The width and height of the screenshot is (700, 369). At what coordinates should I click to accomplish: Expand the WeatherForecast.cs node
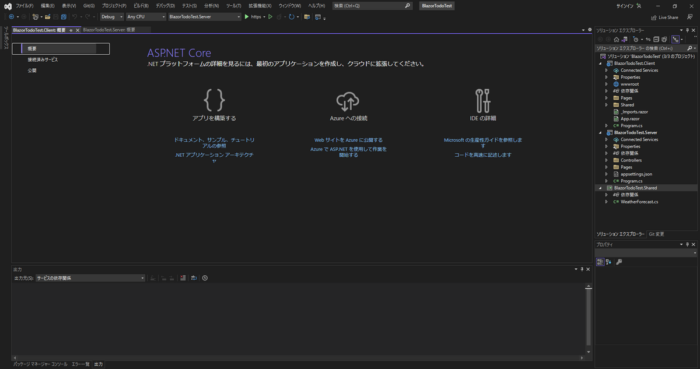point(607,202)
